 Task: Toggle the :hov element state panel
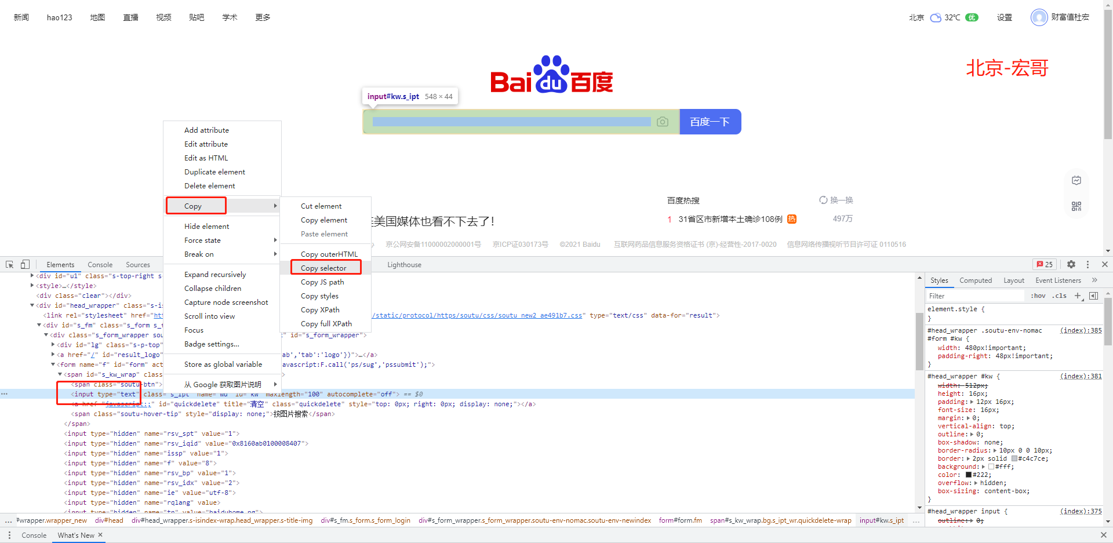click(x=1038, y=296)
